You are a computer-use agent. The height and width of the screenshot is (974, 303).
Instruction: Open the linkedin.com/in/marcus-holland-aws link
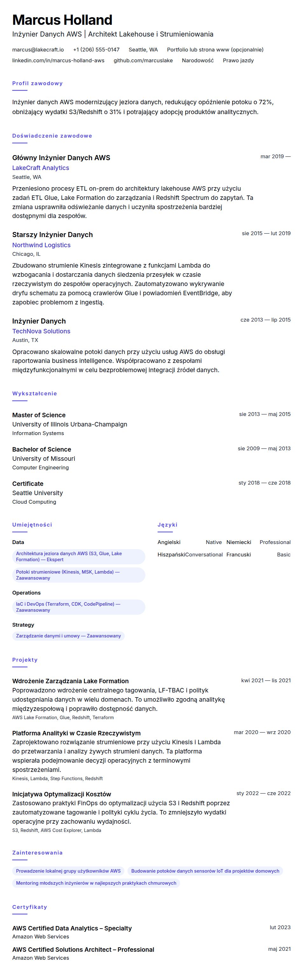[58, 60]
